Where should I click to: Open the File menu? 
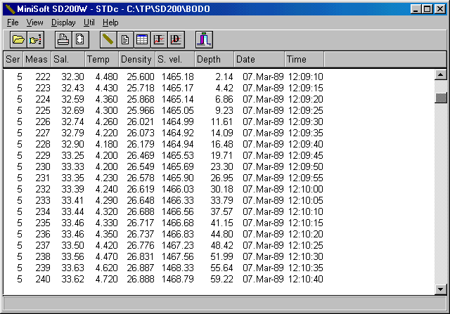coord(13,22)
